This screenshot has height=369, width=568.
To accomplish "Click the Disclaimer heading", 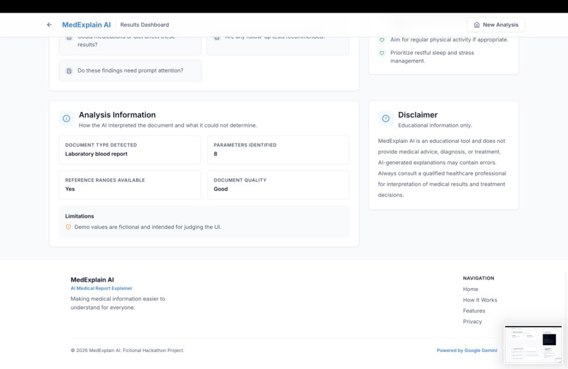I will [418, 115].
